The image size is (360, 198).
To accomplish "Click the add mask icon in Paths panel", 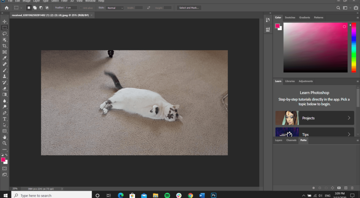I will pos(339,188).
